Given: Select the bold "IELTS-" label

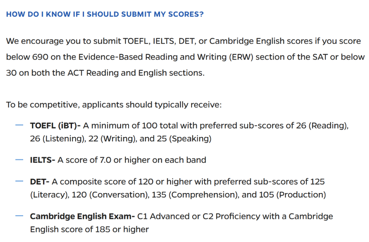Looking at the screenshot, I should (x=42, y=160).
